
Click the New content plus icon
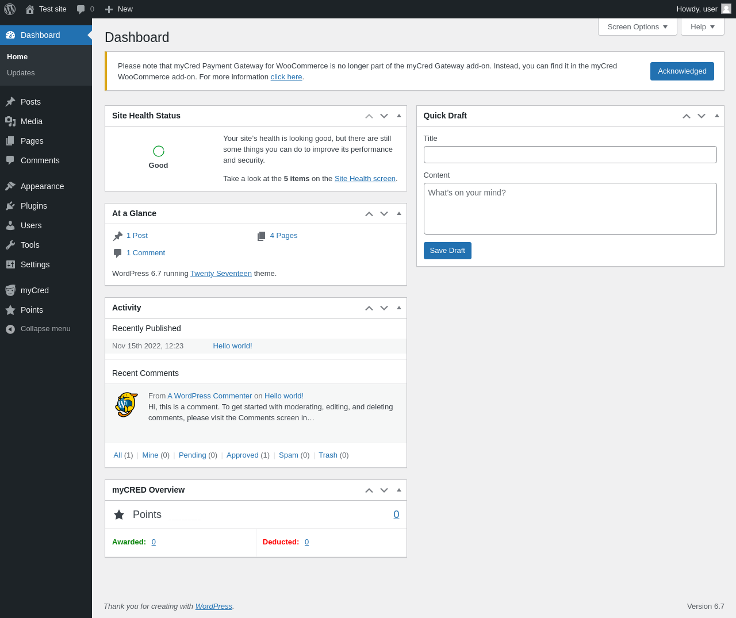109,9
